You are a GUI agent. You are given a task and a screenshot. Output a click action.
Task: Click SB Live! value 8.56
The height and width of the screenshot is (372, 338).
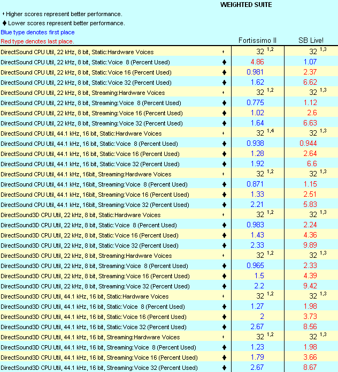(x=310, y=327)
